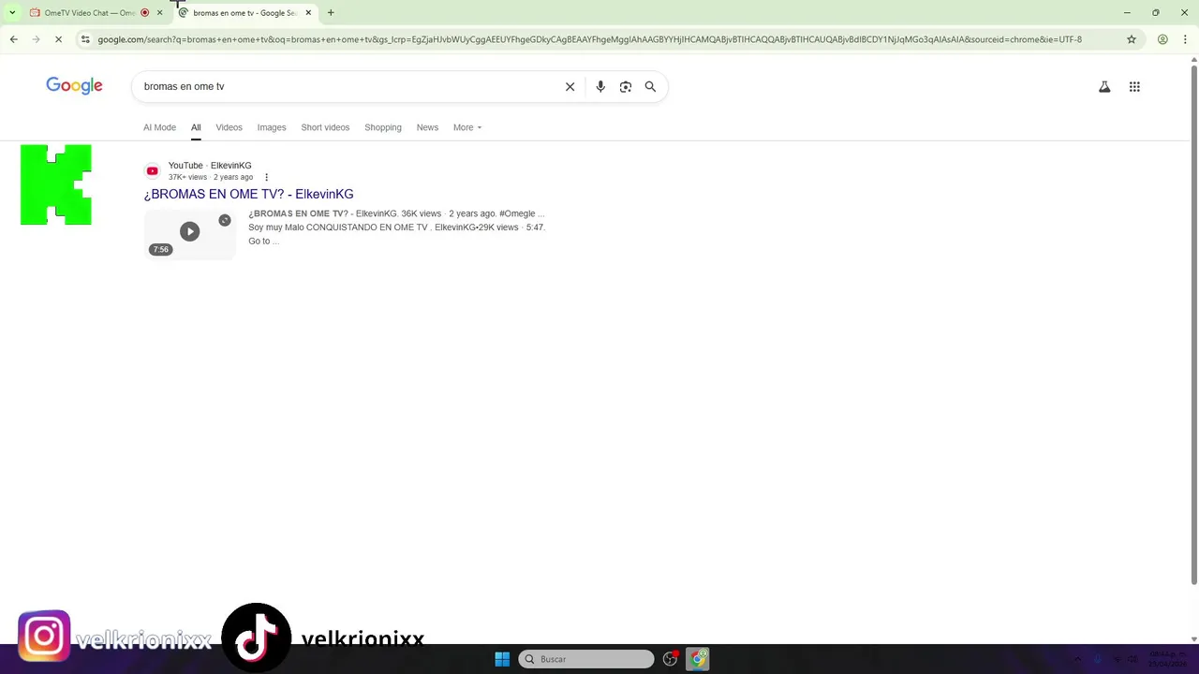Open Short videos results tab
The height and width of the screenshot is (674, 1199).
coord(325,127)
